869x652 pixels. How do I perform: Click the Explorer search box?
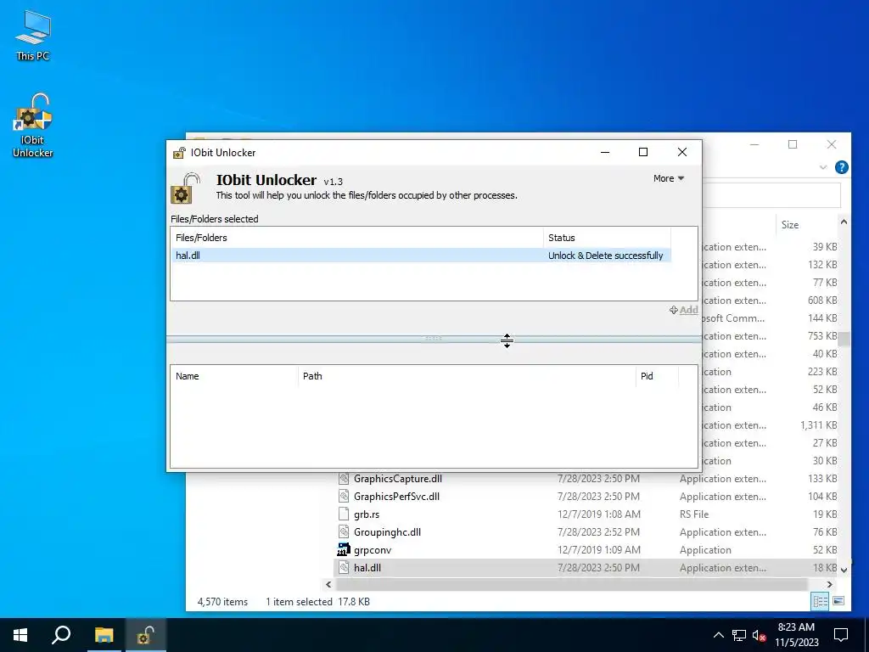pyautogui.click(x=771, y=195)
